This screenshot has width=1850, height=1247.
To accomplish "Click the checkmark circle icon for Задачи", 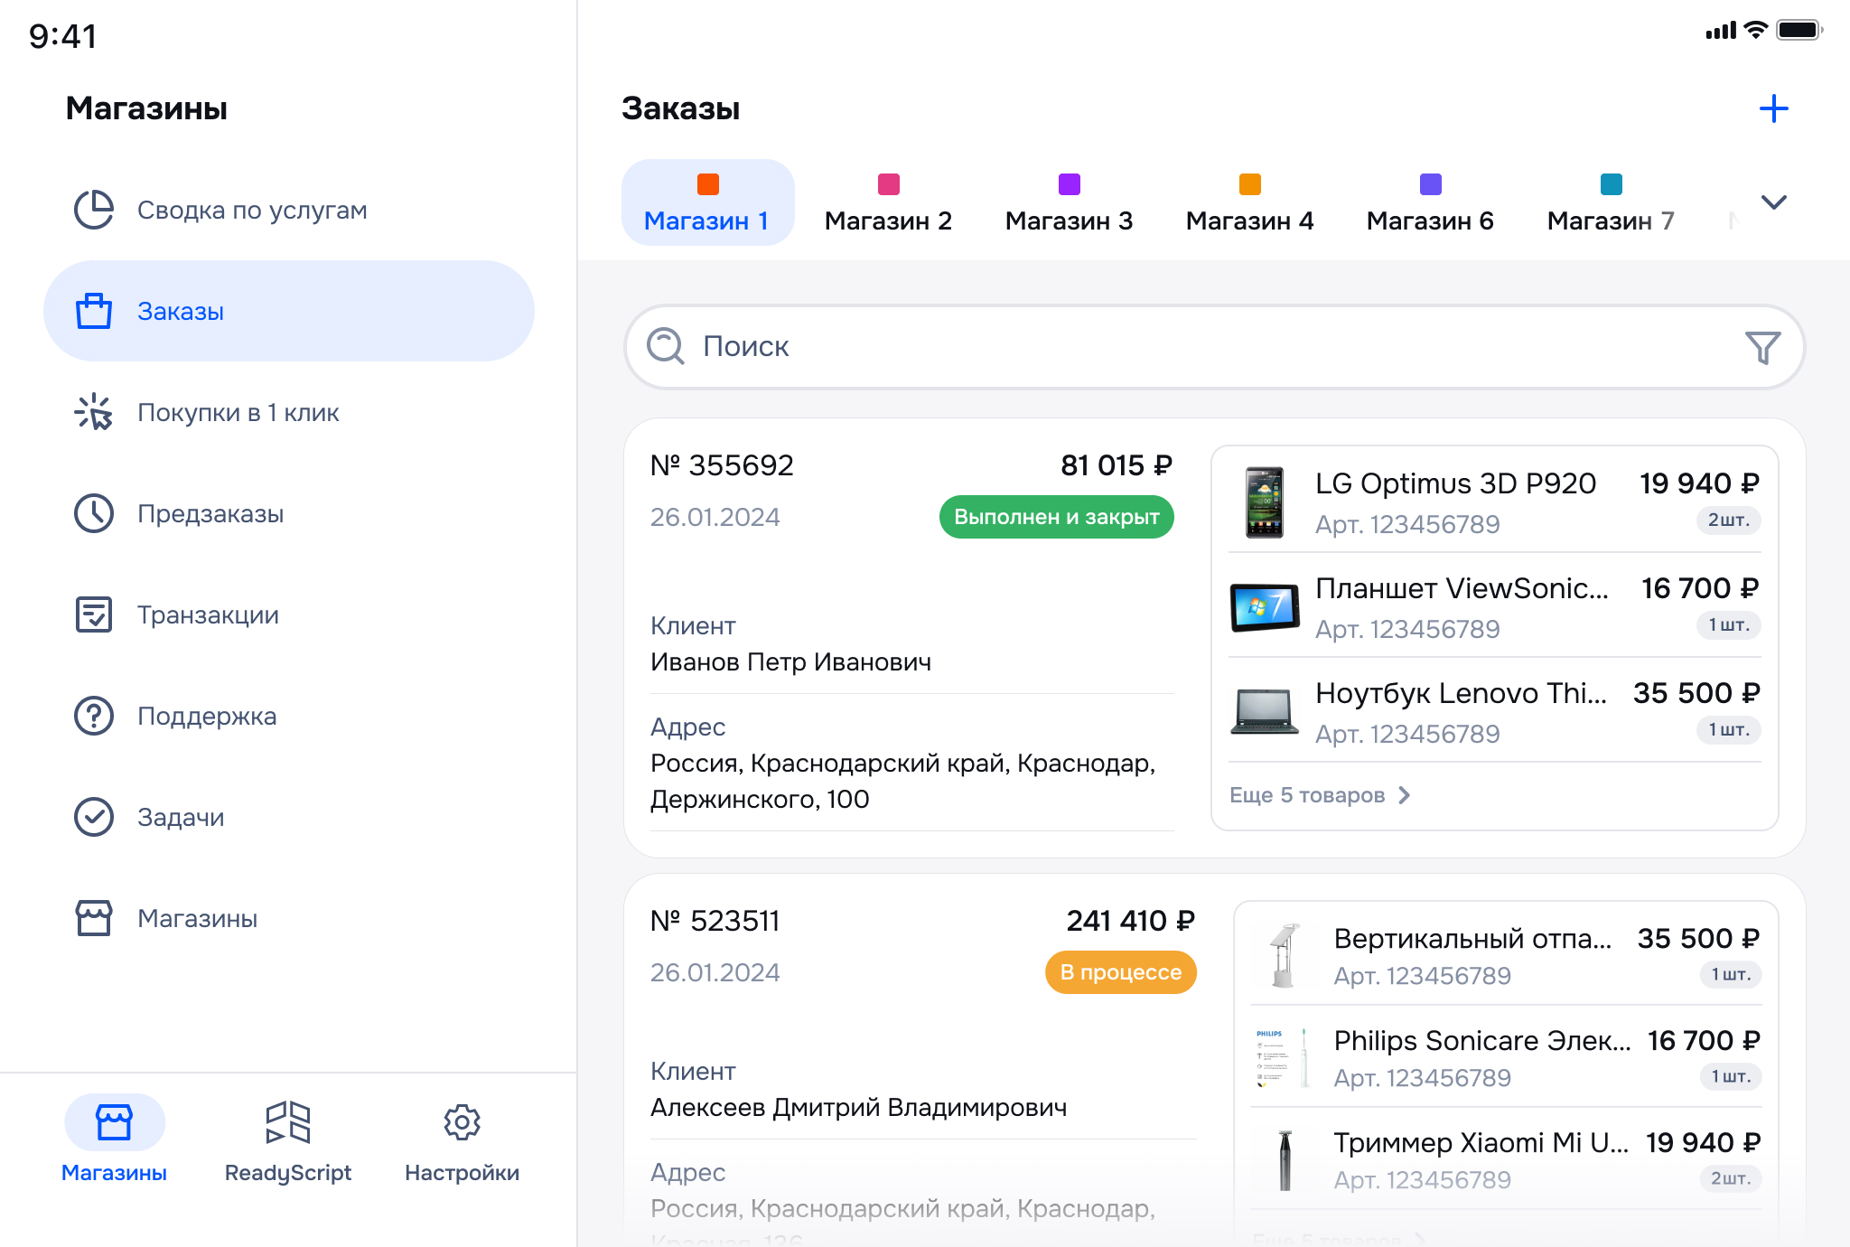I will 94,817.
